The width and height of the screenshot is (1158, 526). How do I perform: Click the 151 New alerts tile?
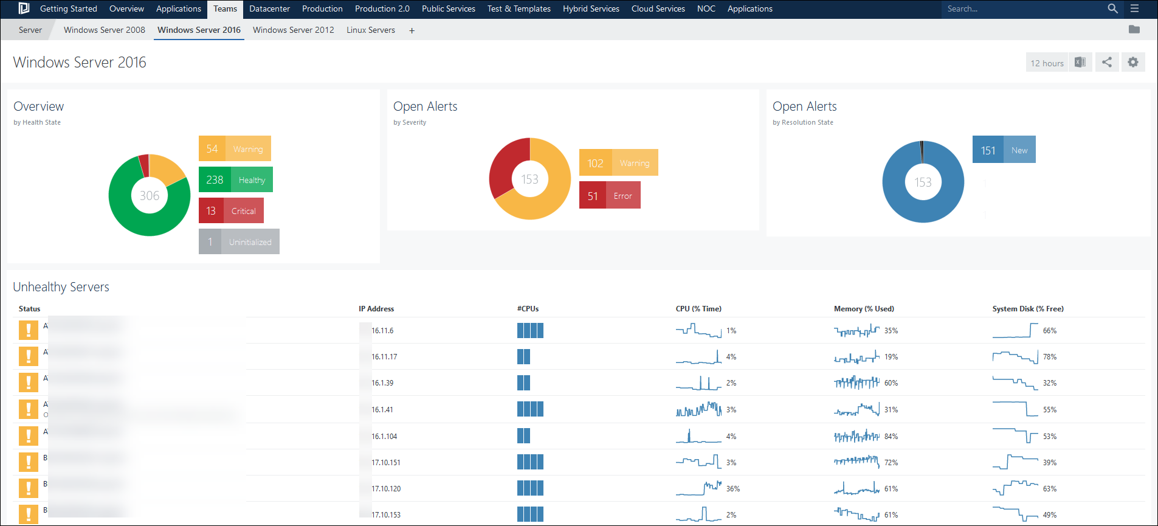(1004, 150)
